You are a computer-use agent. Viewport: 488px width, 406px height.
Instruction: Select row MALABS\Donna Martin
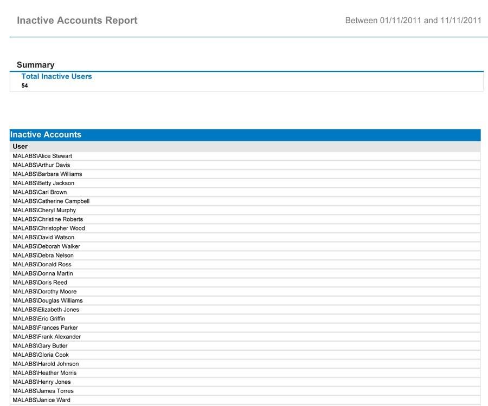tap(245, 273)
